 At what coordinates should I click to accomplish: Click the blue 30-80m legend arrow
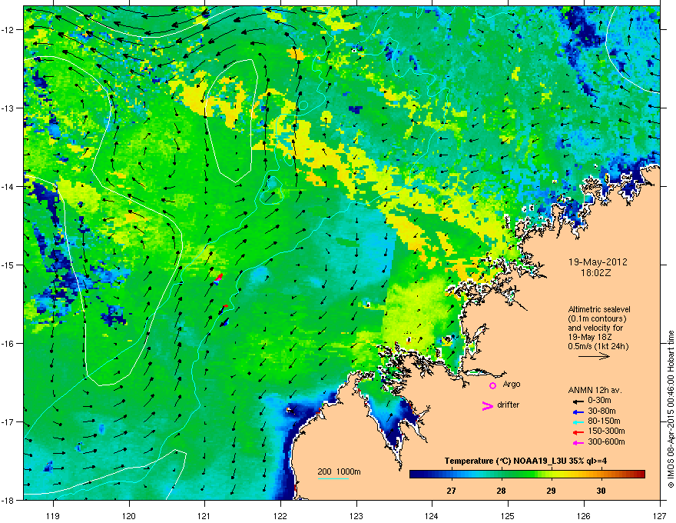click(578, 411)
